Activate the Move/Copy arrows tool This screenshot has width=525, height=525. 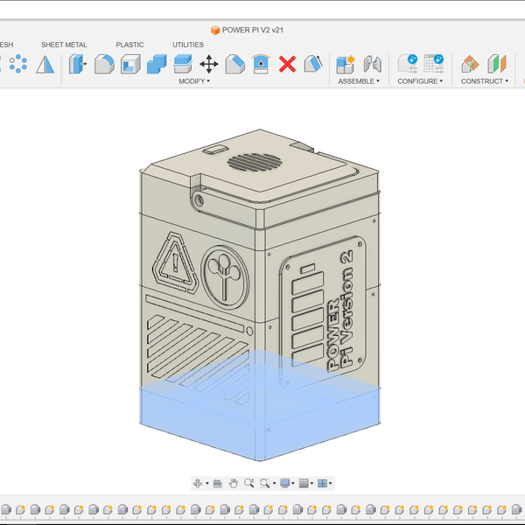click(x=209, y=64)
